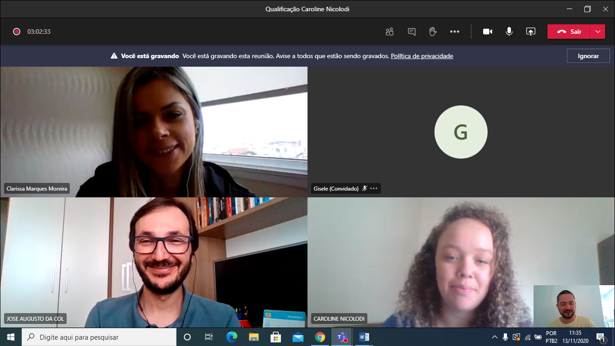
Task: Select Caroline Nicolodi's video tile
Action: coord(450,261)
